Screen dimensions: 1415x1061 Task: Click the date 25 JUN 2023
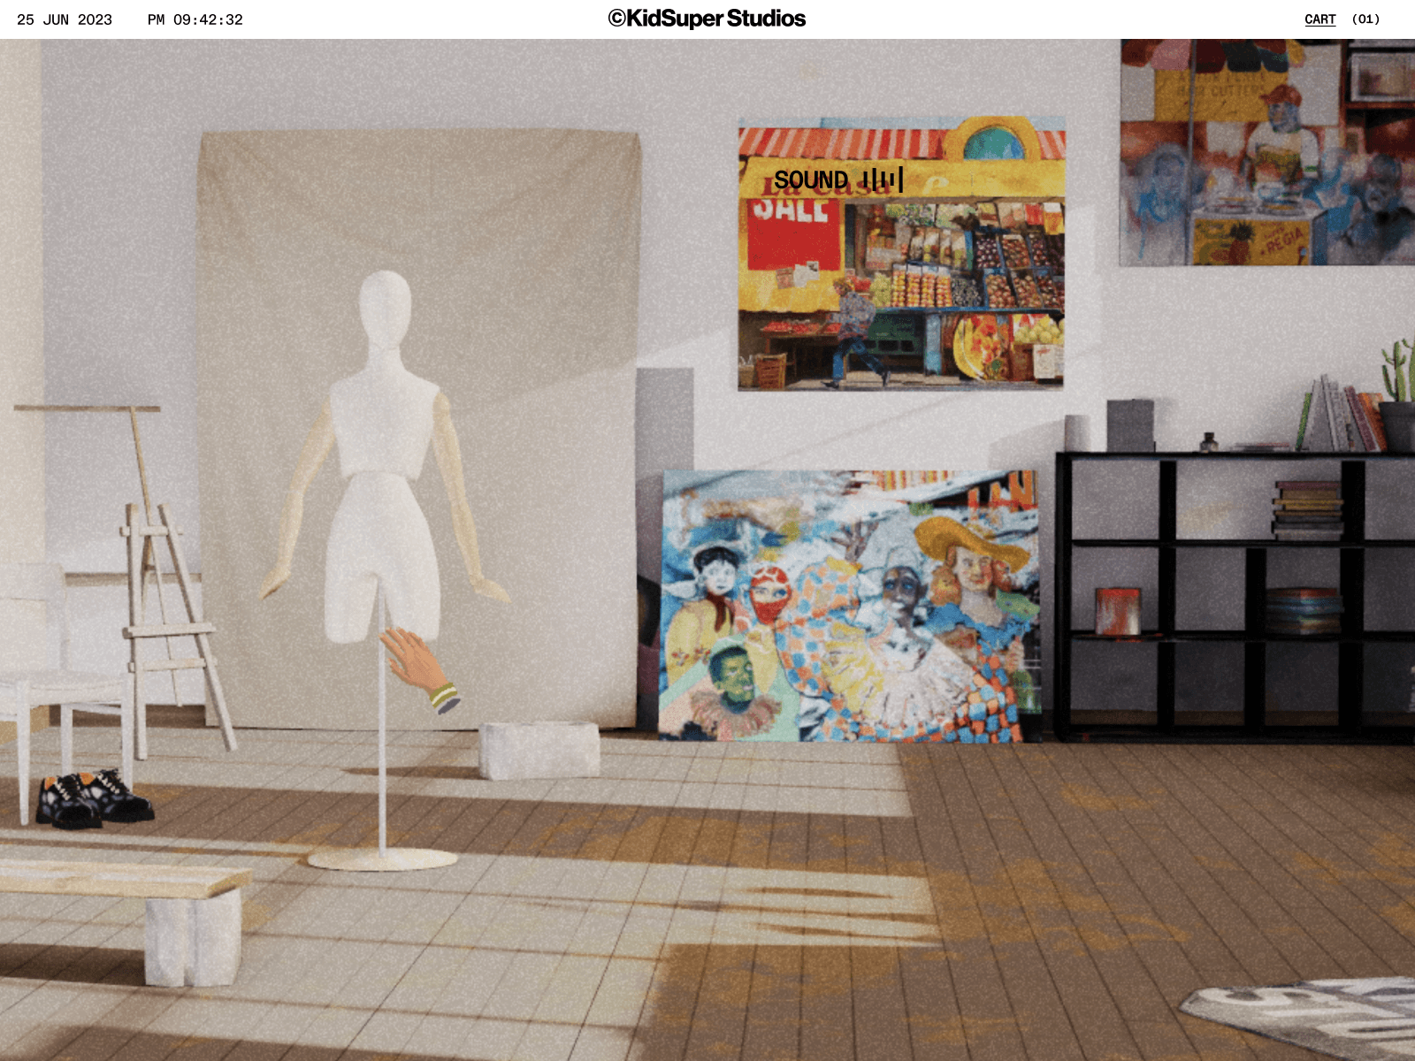click(x=65, y=19)
